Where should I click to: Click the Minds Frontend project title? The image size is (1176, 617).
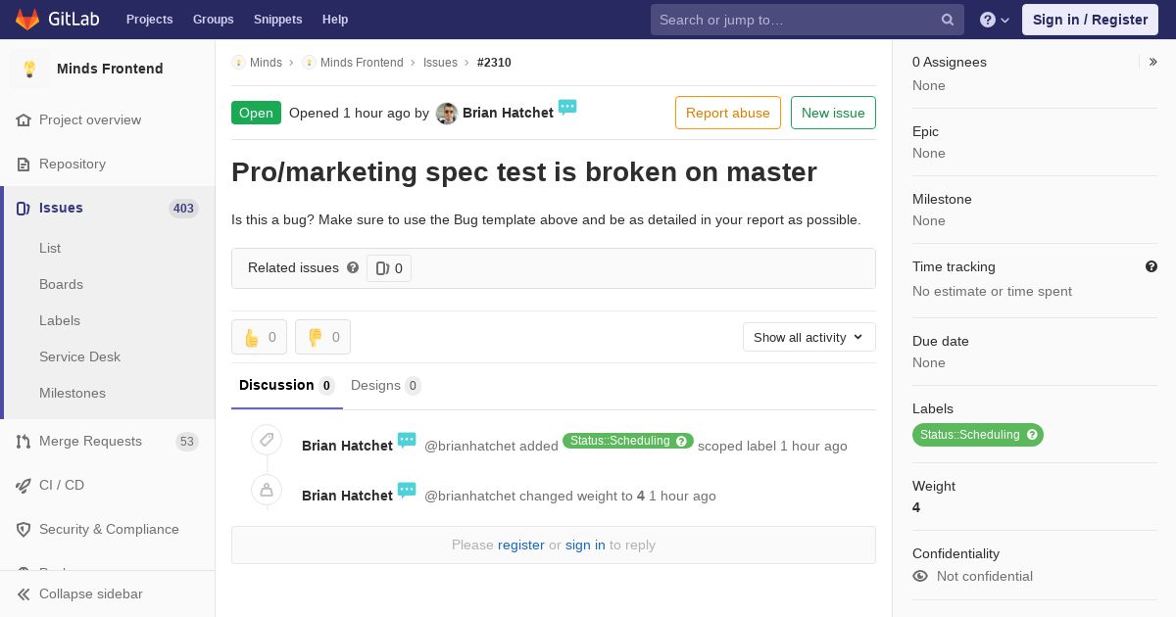coord(110,69)
